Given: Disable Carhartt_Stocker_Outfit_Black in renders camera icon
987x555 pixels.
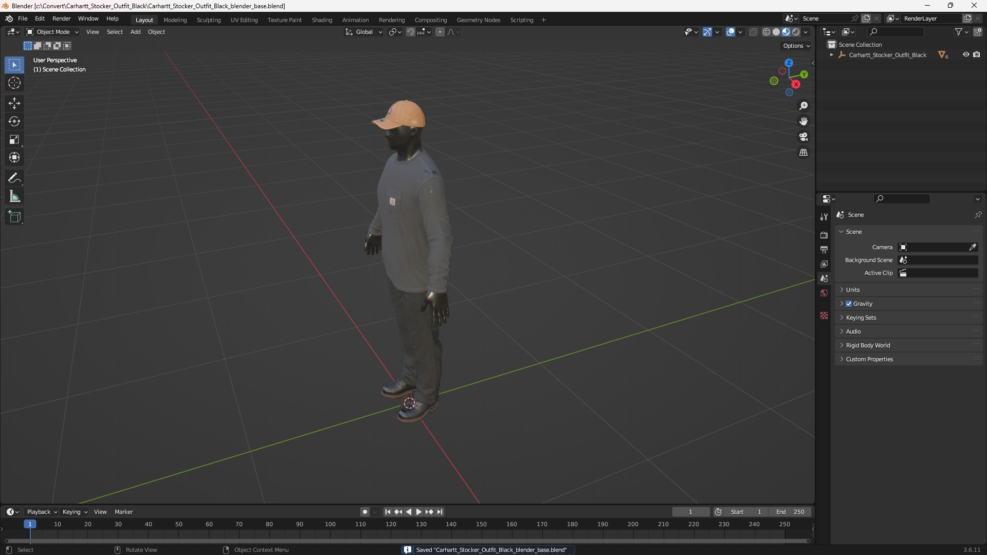Looking at the screenshot, I should (977, 54).
